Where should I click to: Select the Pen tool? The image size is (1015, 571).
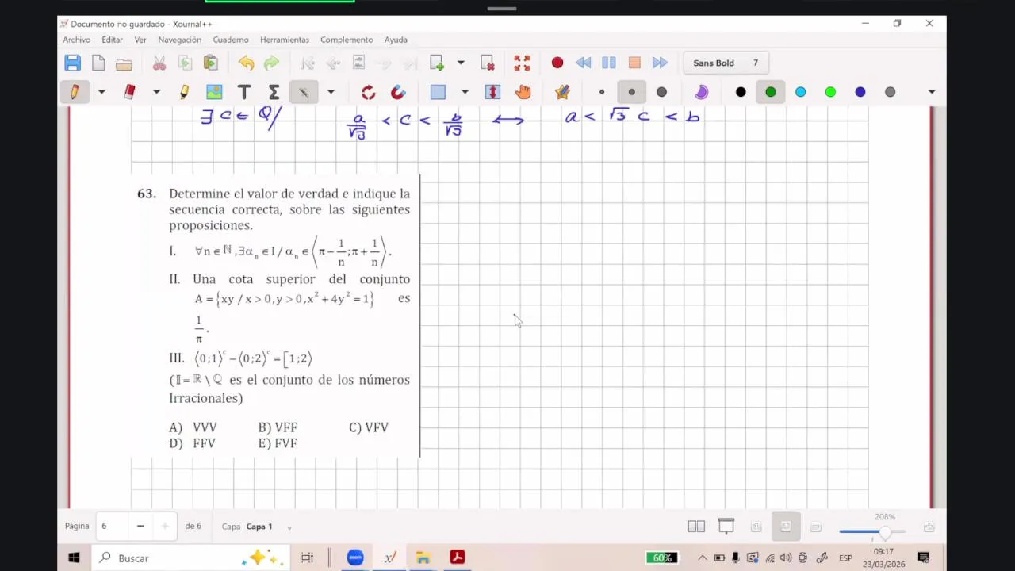[75, 92]
